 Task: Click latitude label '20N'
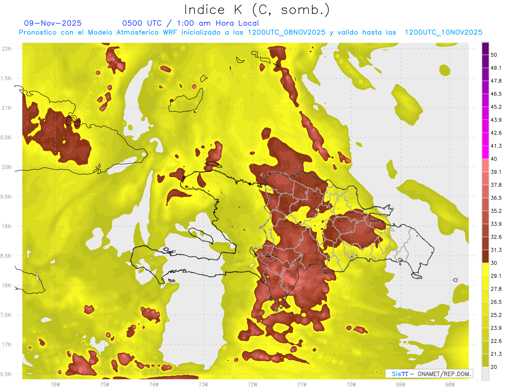pos(7,167)
